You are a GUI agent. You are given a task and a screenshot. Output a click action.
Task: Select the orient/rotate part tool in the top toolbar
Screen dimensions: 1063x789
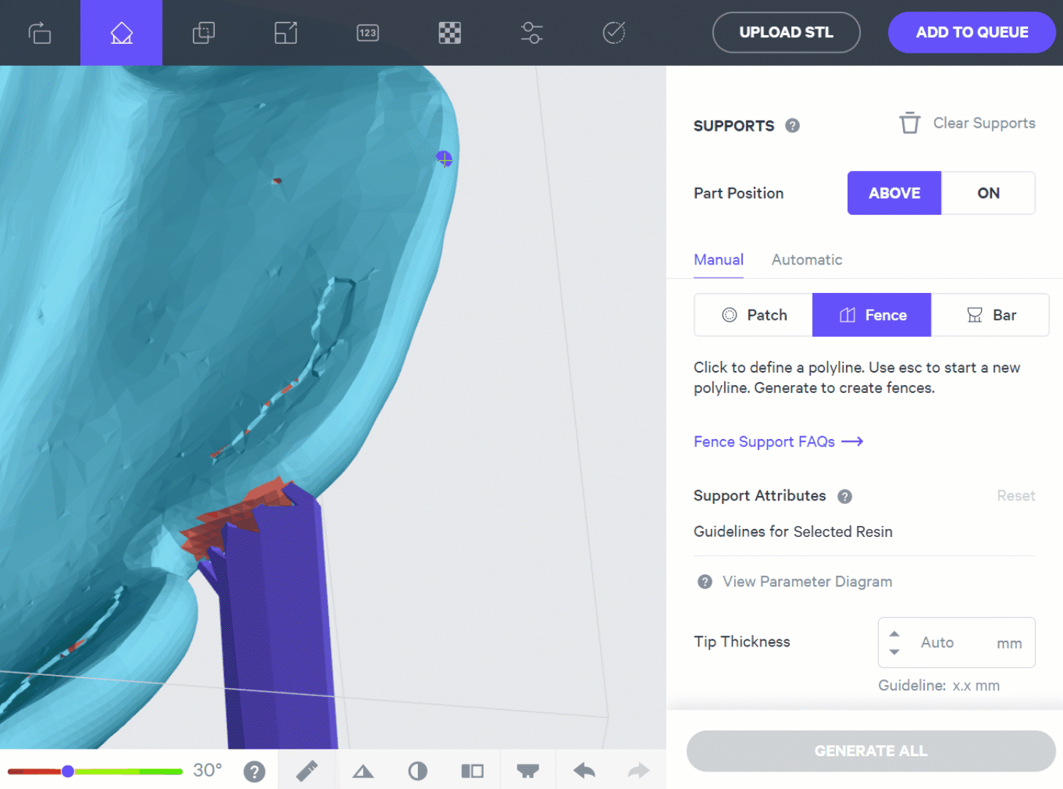click(x=39, y=33)
